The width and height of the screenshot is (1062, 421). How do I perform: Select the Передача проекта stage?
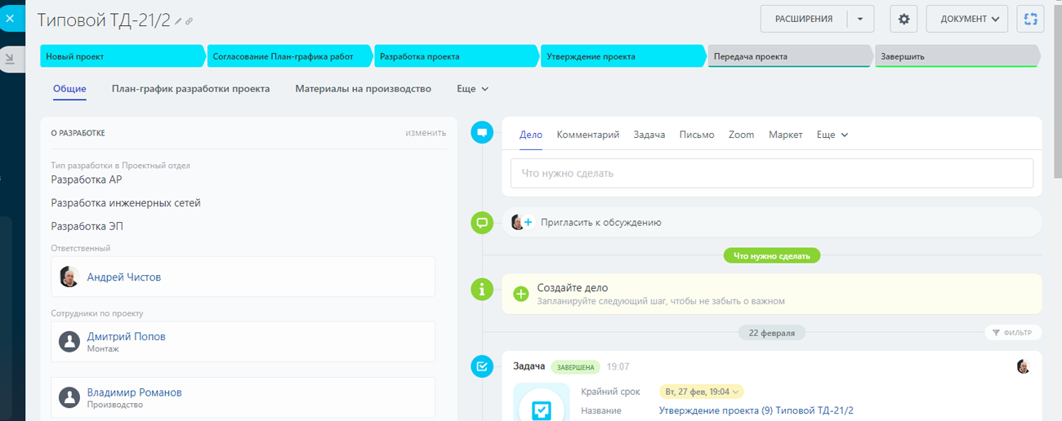(788, 57)
